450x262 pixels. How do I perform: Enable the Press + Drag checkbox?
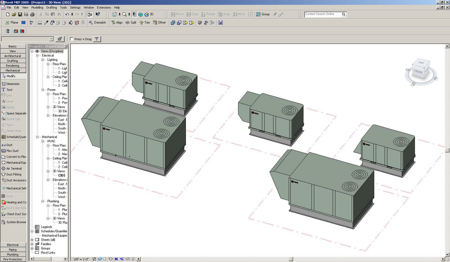coord(72,39)
